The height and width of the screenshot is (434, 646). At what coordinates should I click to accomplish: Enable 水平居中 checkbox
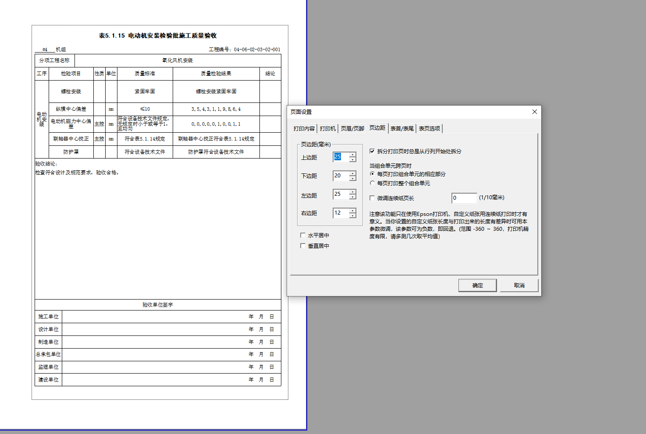(x=303, y=236)
